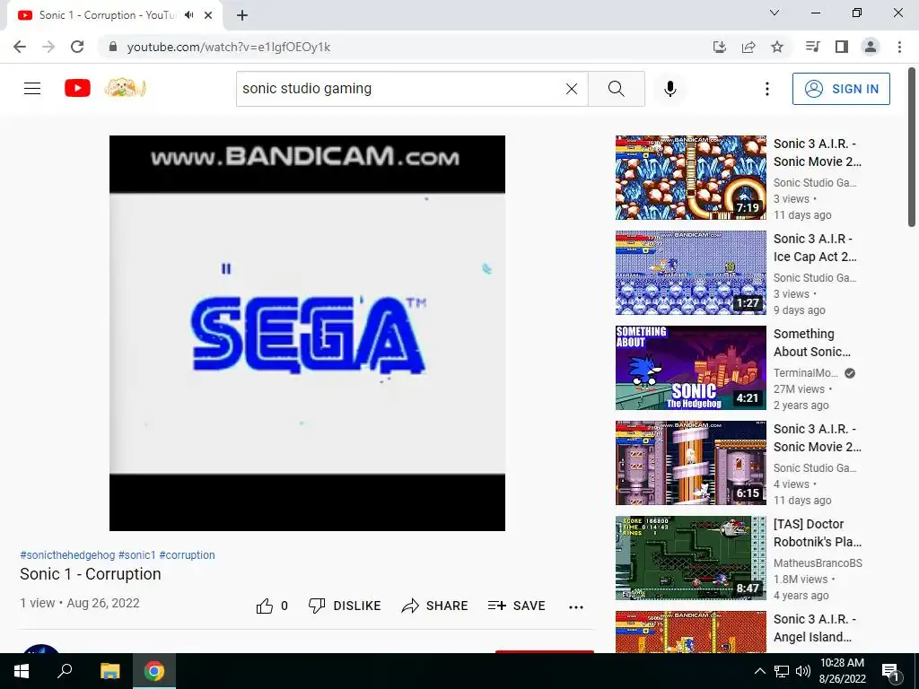
Task: Open Chrome three-dot menu
Action: [899, 47]
